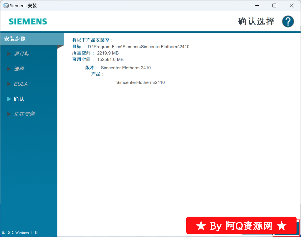Go to the 源目标 installation step
The width and height of the screenshot is (301, 237).
pyautogui.click(x=21, y=54)
